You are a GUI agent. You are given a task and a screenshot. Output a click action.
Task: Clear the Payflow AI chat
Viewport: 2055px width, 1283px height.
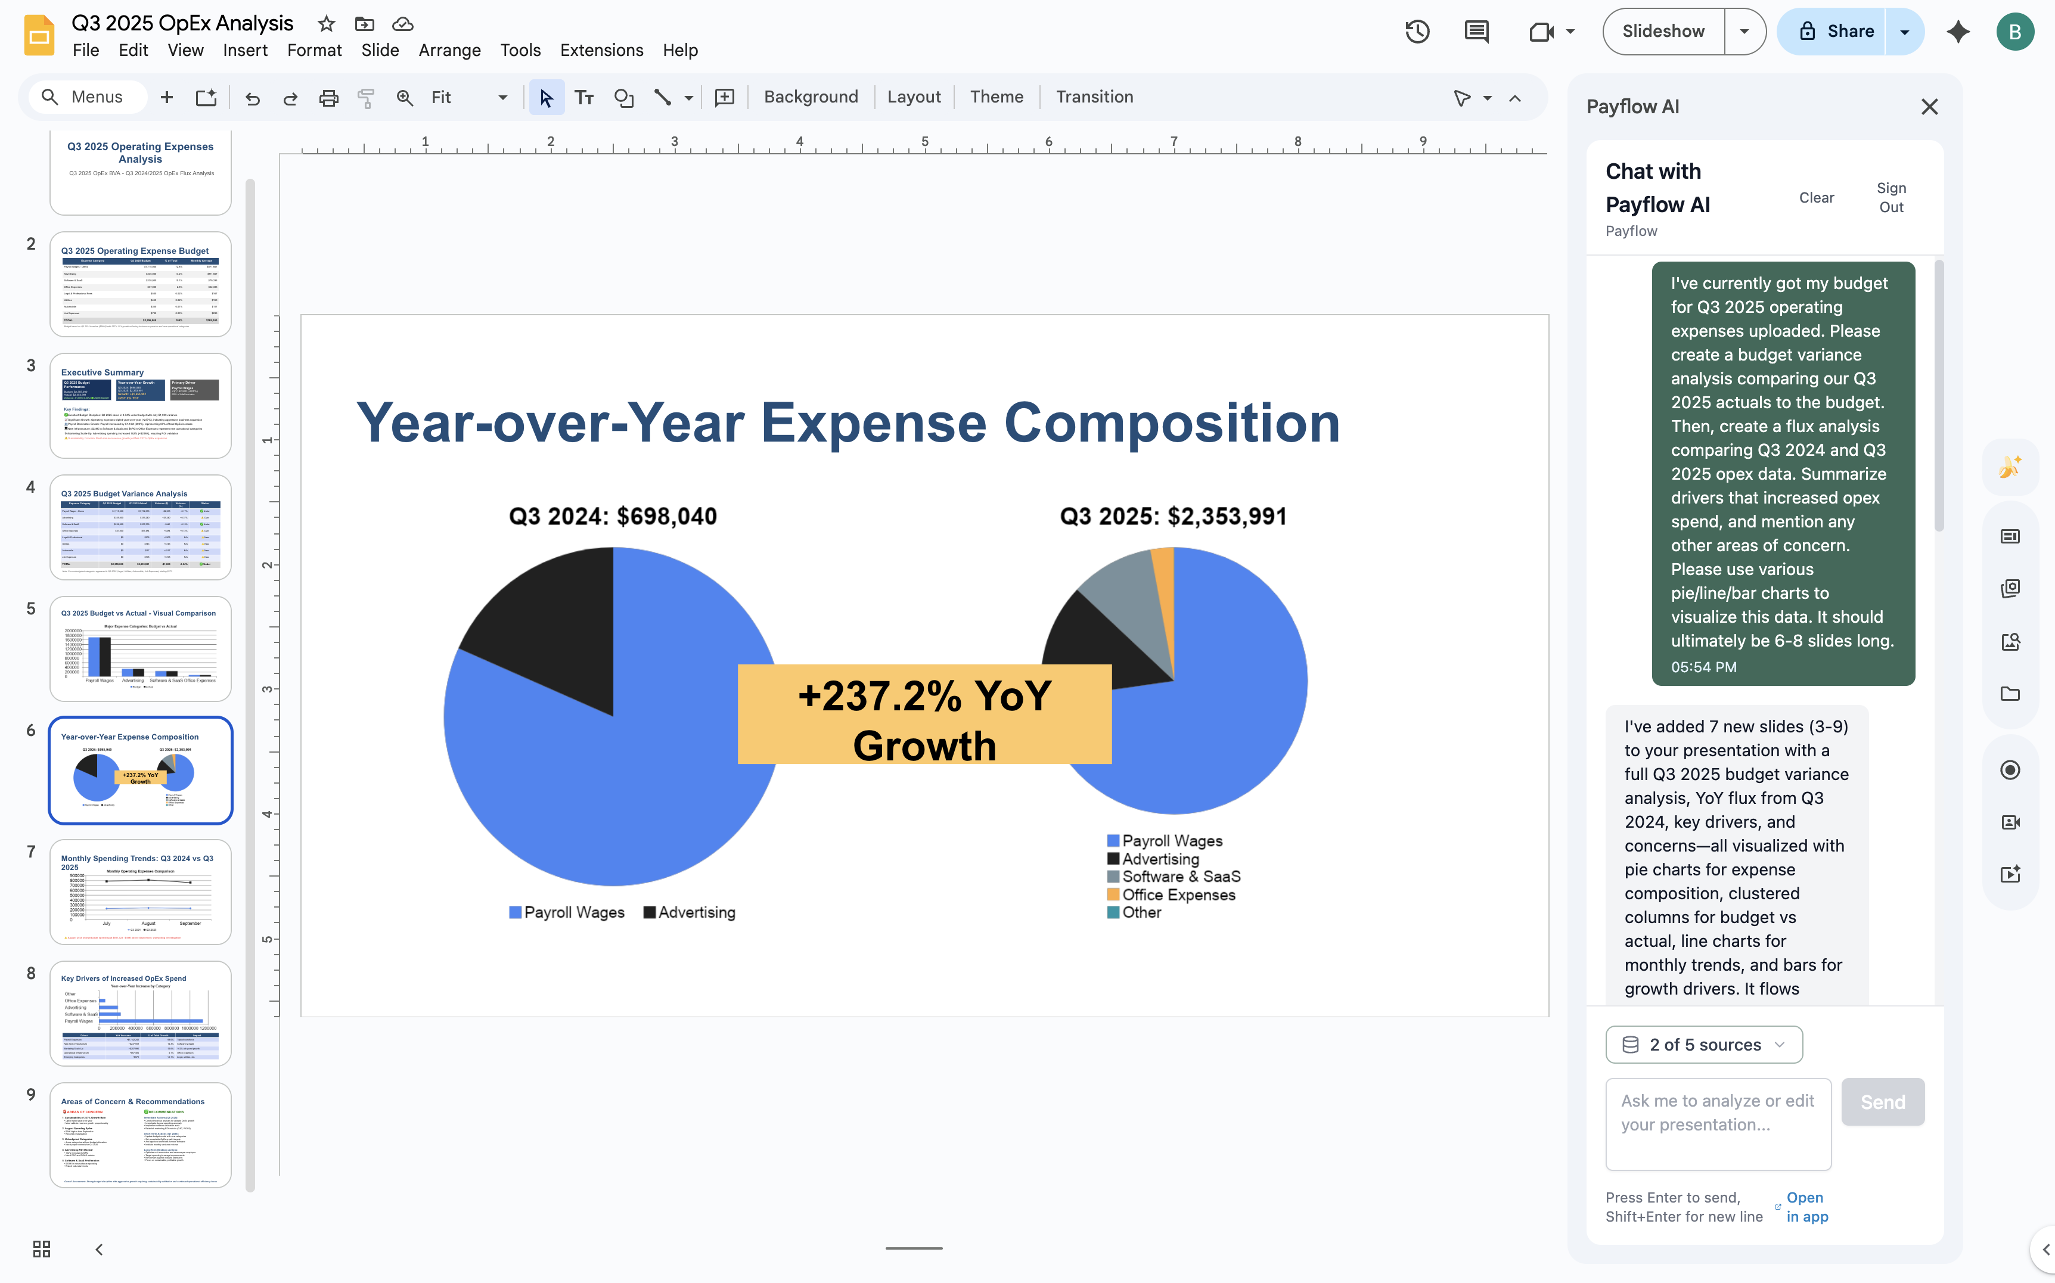pyautogui.click(x=1817, y=197)
